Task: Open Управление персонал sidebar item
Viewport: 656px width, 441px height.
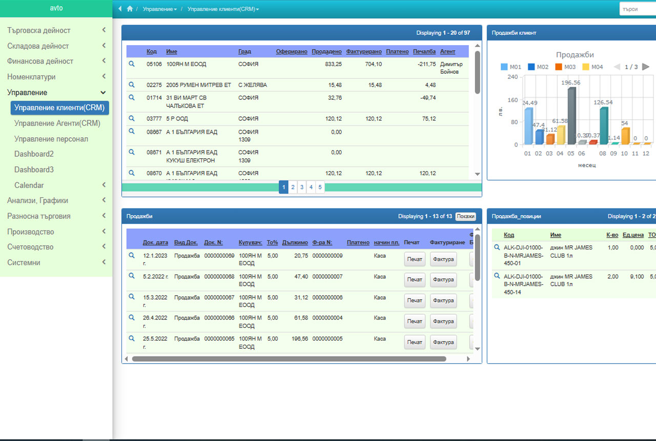Action: [51, 139]
